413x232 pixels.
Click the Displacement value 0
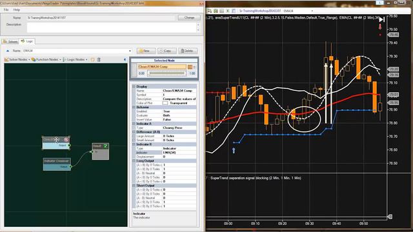tap(179, 157)
